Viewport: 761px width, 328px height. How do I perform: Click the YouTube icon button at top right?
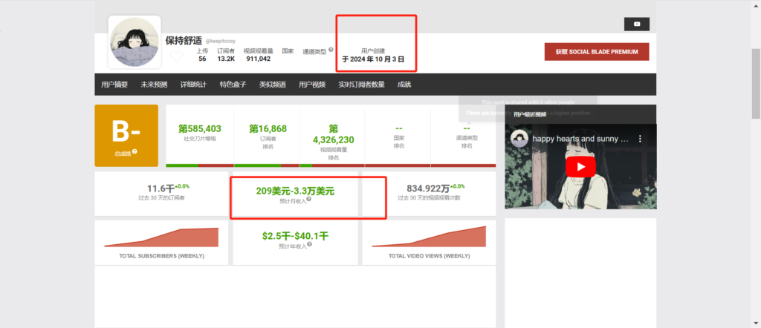pyautogui.click(x=636, y=24)
